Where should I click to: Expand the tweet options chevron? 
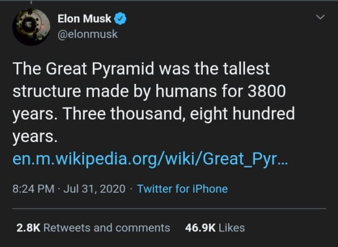[320, 18]
